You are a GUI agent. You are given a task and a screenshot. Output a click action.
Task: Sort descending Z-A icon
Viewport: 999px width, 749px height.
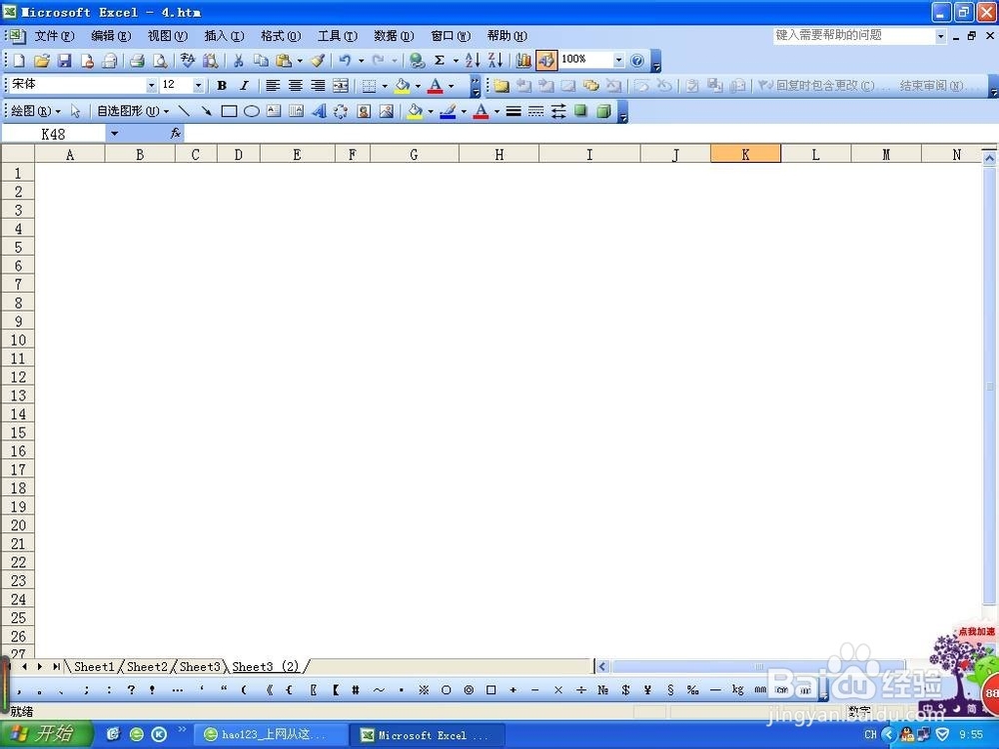[x=496, y=61]
